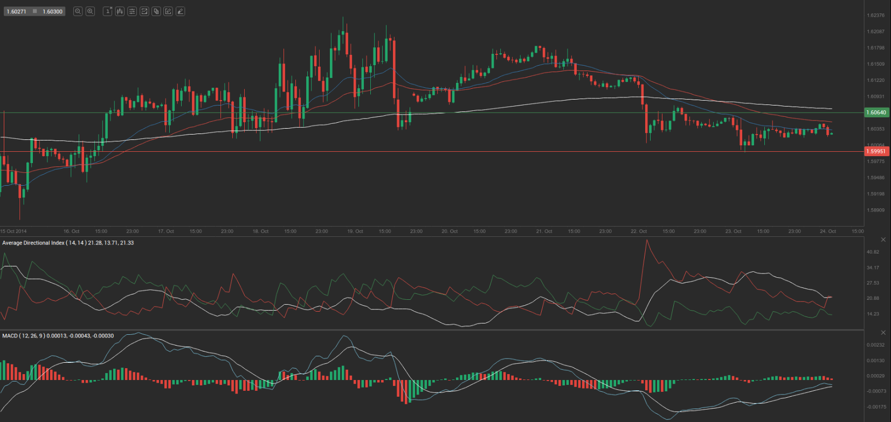891x422 pixels.
Task: Click the bid price 1.60271
Action: click(16, 11)
